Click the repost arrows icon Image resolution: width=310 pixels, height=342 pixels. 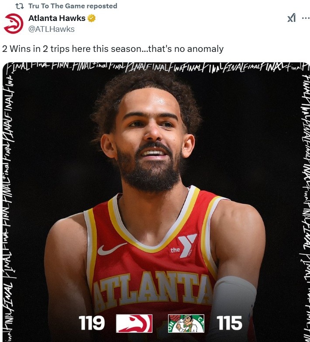(19, 6)
